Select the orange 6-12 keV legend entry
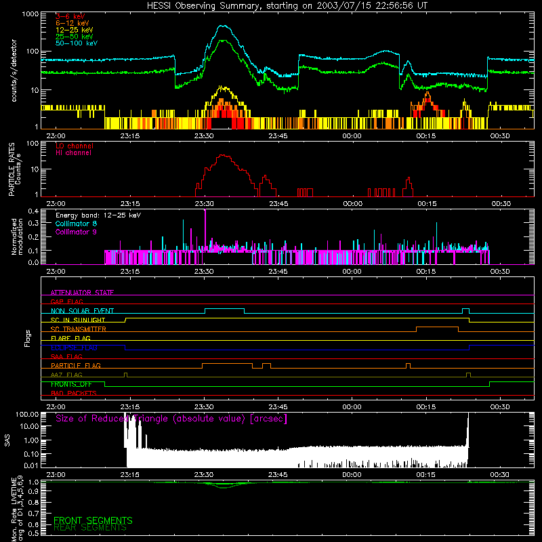The height and width of the screenshot is (542, 542). coord(72,23)
